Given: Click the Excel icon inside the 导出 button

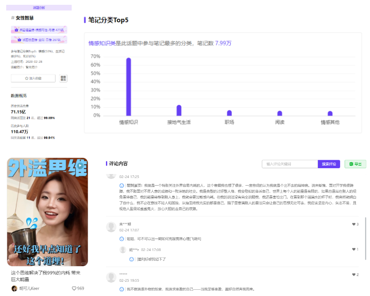Looking at the screenshot, I should pos(351,165).
